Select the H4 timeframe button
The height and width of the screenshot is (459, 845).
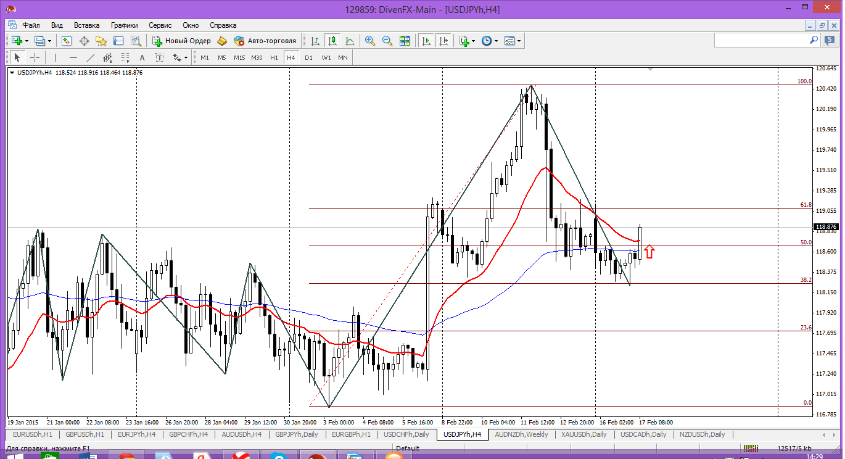click(291, 58)
